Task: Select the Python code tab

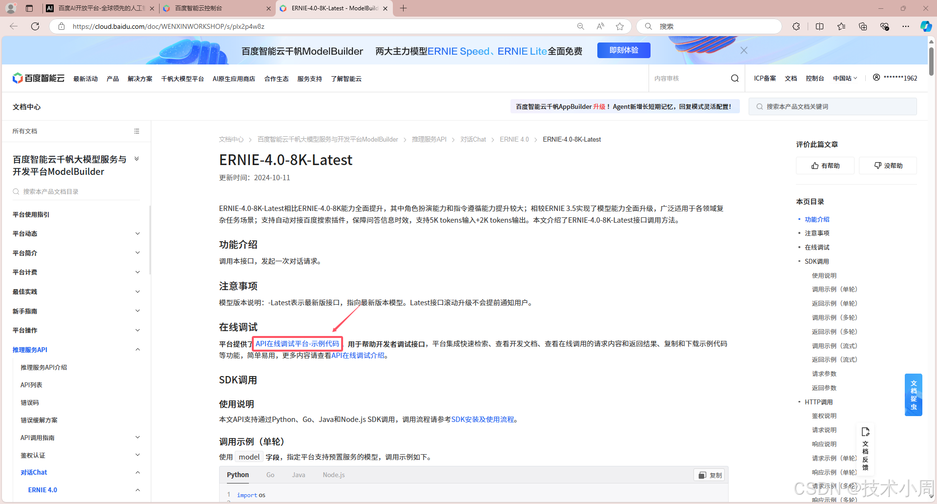Action: click(238, 475)
